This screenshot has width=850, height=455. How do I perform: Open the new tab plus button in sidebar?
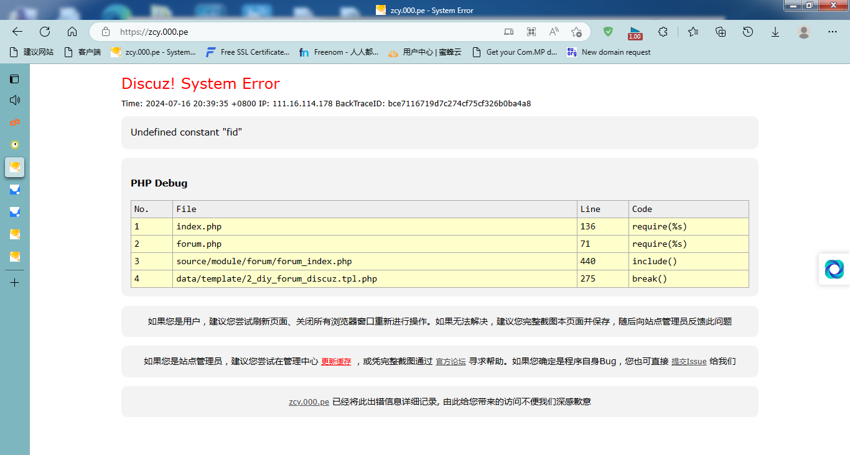pyautogui.click(x=14, y=283)
